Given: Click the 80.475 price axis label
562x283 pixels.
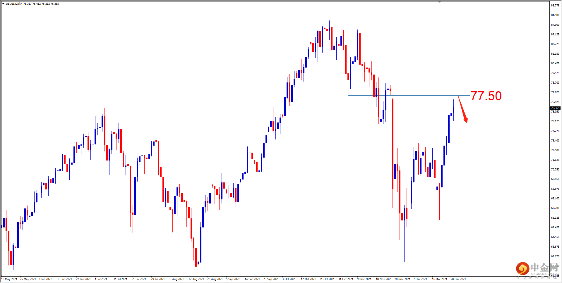Looking at the screenshot, I should pos(555,63).
